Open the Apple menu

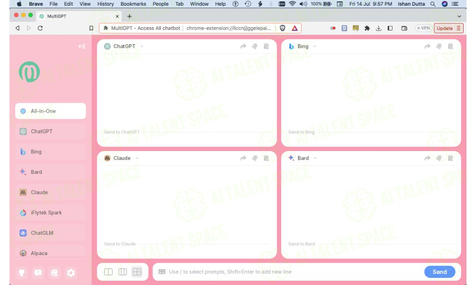pyautogui.click(x=19, y=4)
